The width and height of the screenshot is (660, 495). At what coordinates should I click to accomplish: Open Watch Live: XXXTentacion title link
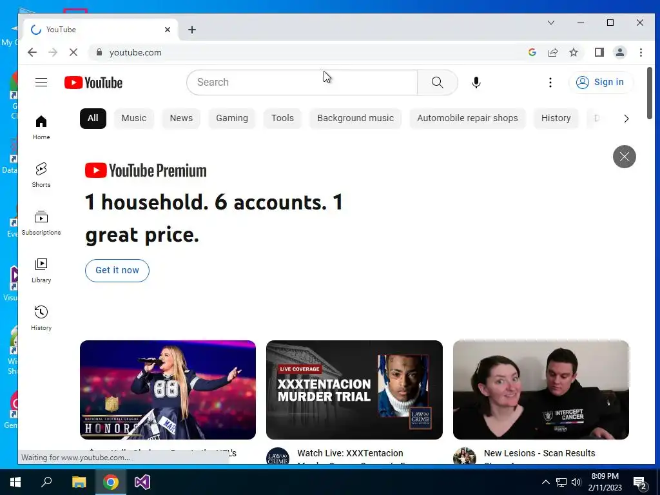[x=350, y=453]
